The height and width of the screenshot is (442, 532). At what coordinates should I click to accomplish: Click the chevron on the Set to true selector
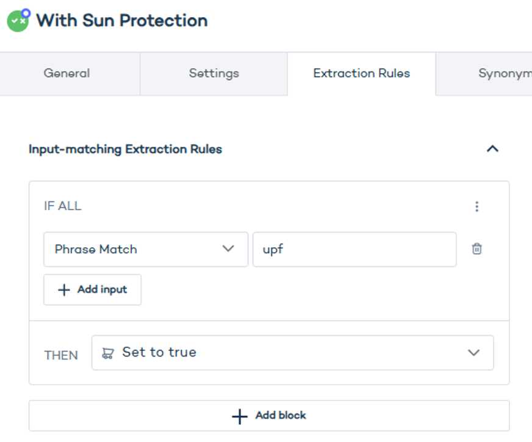(473, 352)
